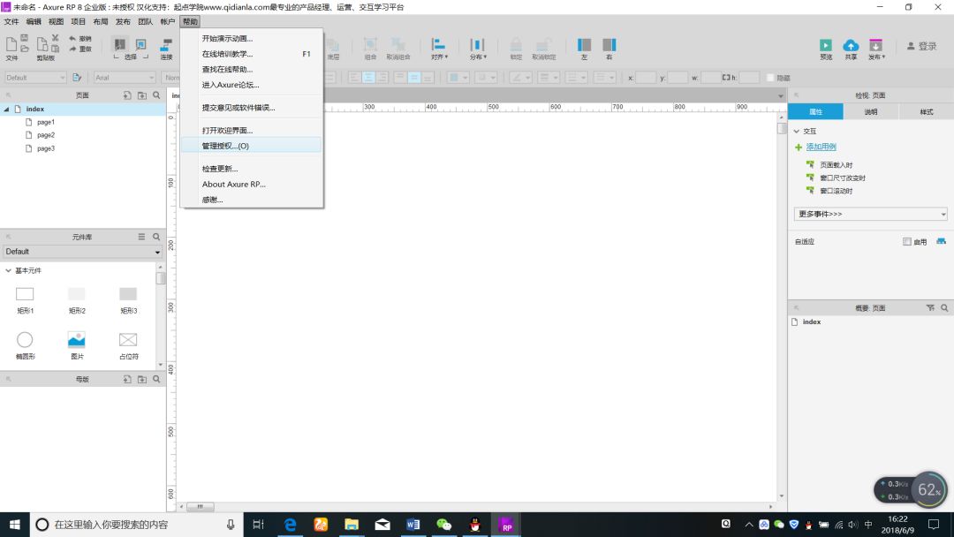The height and width of the screenshot is (537, 954).
Task: Click the 共享 cloud share icon
Action: tap(851, 46)
